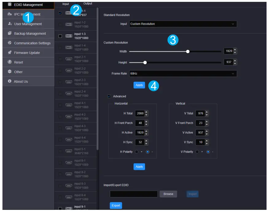269x212 pixels.
Task: Click the input 2-3 HDMI port icon
Action: point(69,82)
